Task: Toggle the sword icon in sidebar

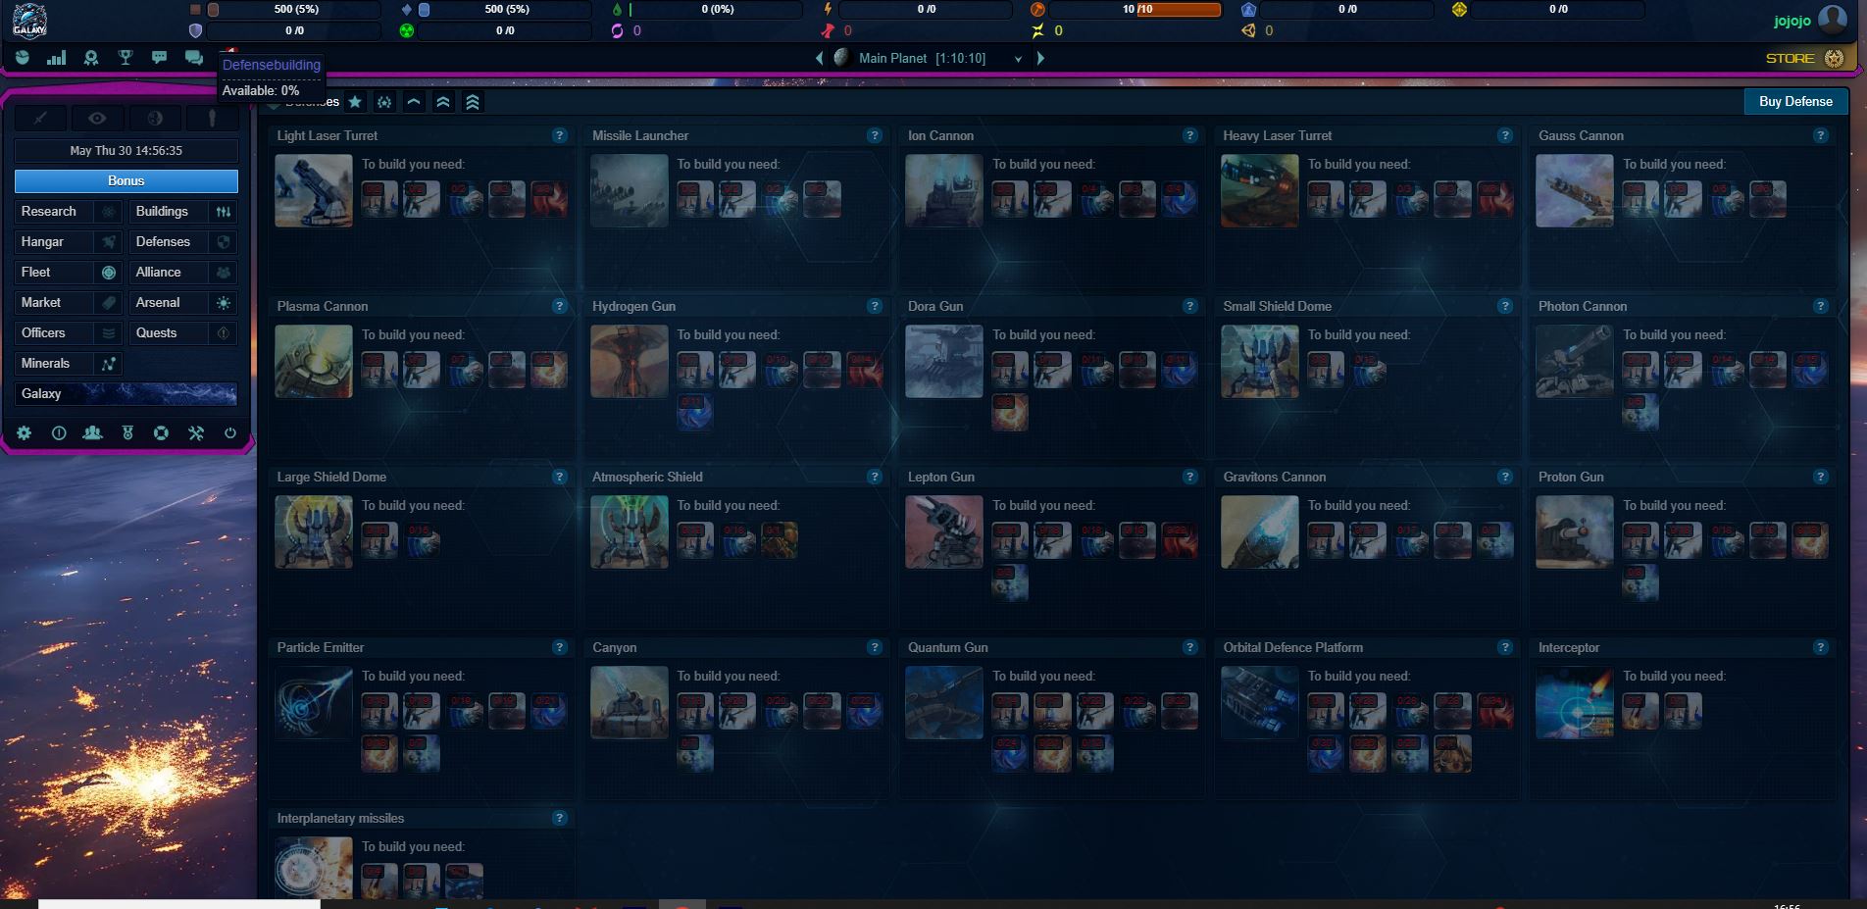Action: coord(40,119)
